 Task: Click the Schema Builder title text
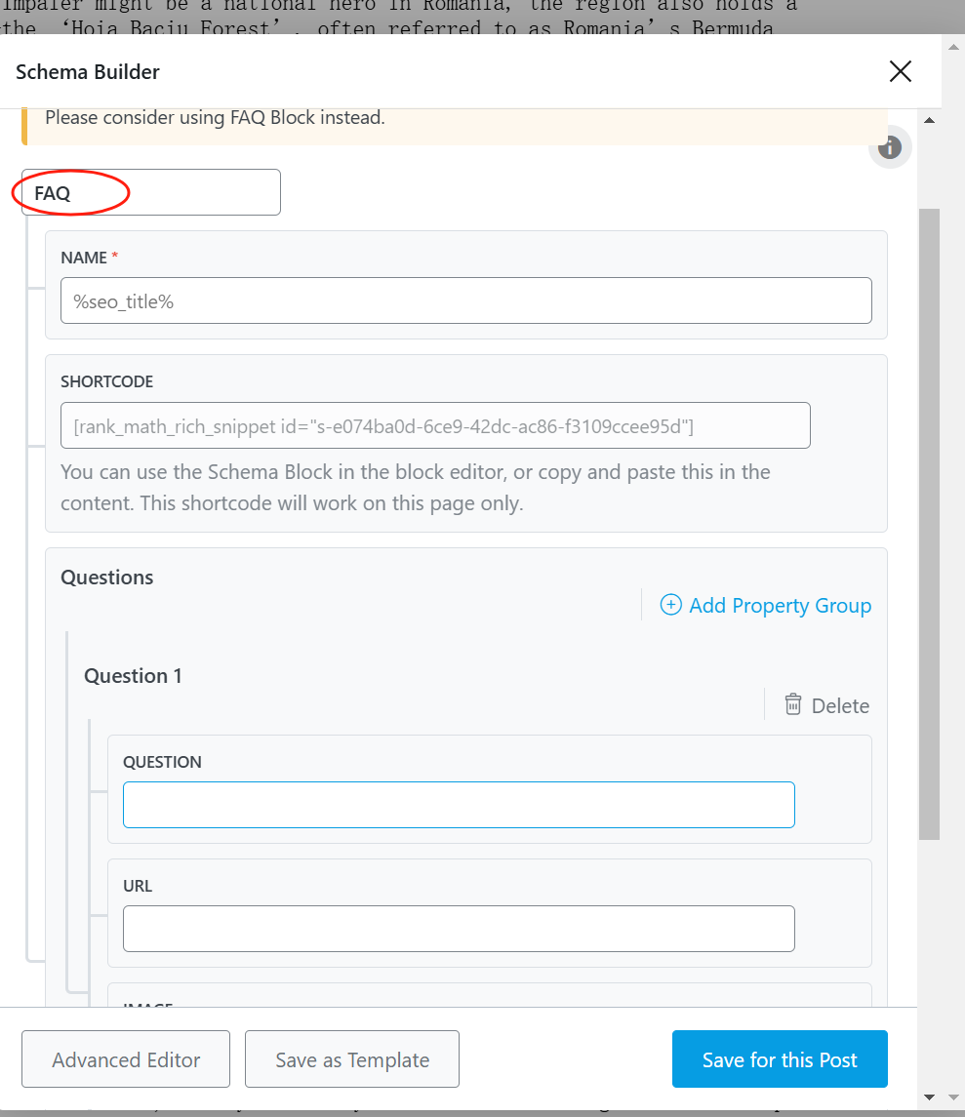(x=87, y=70)
